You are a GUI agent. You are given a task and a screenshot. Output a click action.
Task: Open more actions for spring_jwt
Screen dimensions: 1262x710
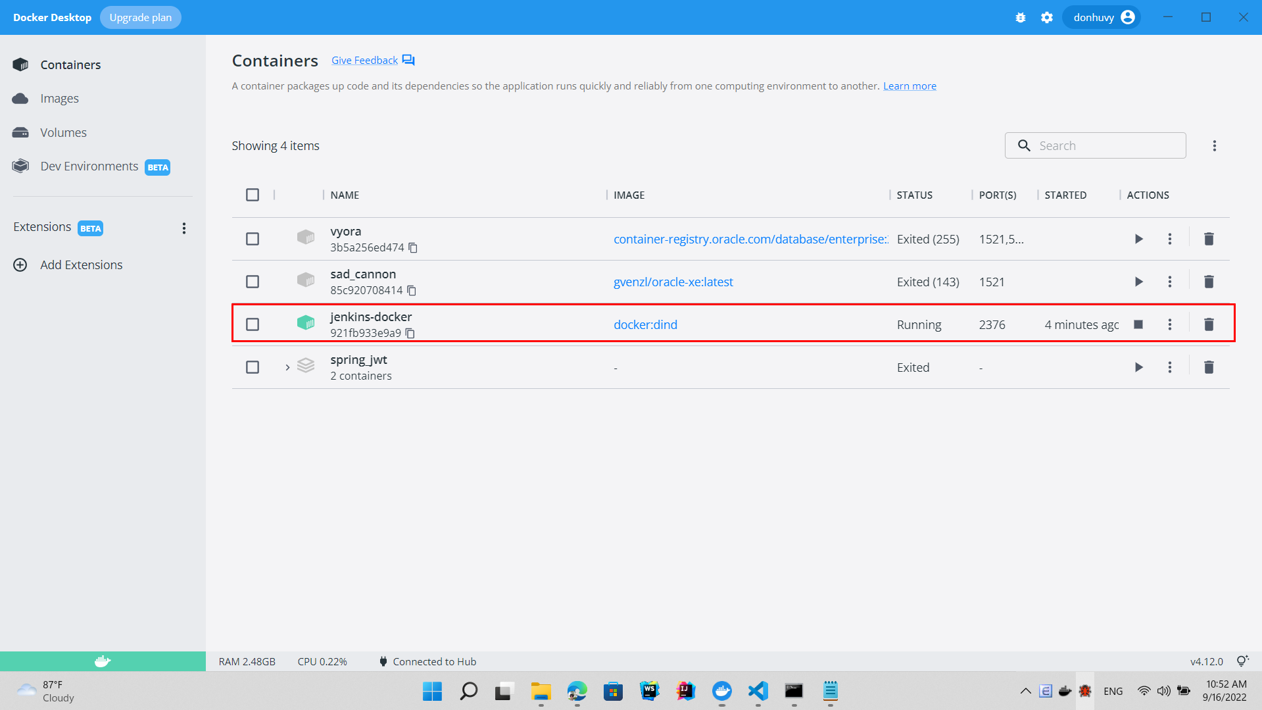(x=1170, y=367)
